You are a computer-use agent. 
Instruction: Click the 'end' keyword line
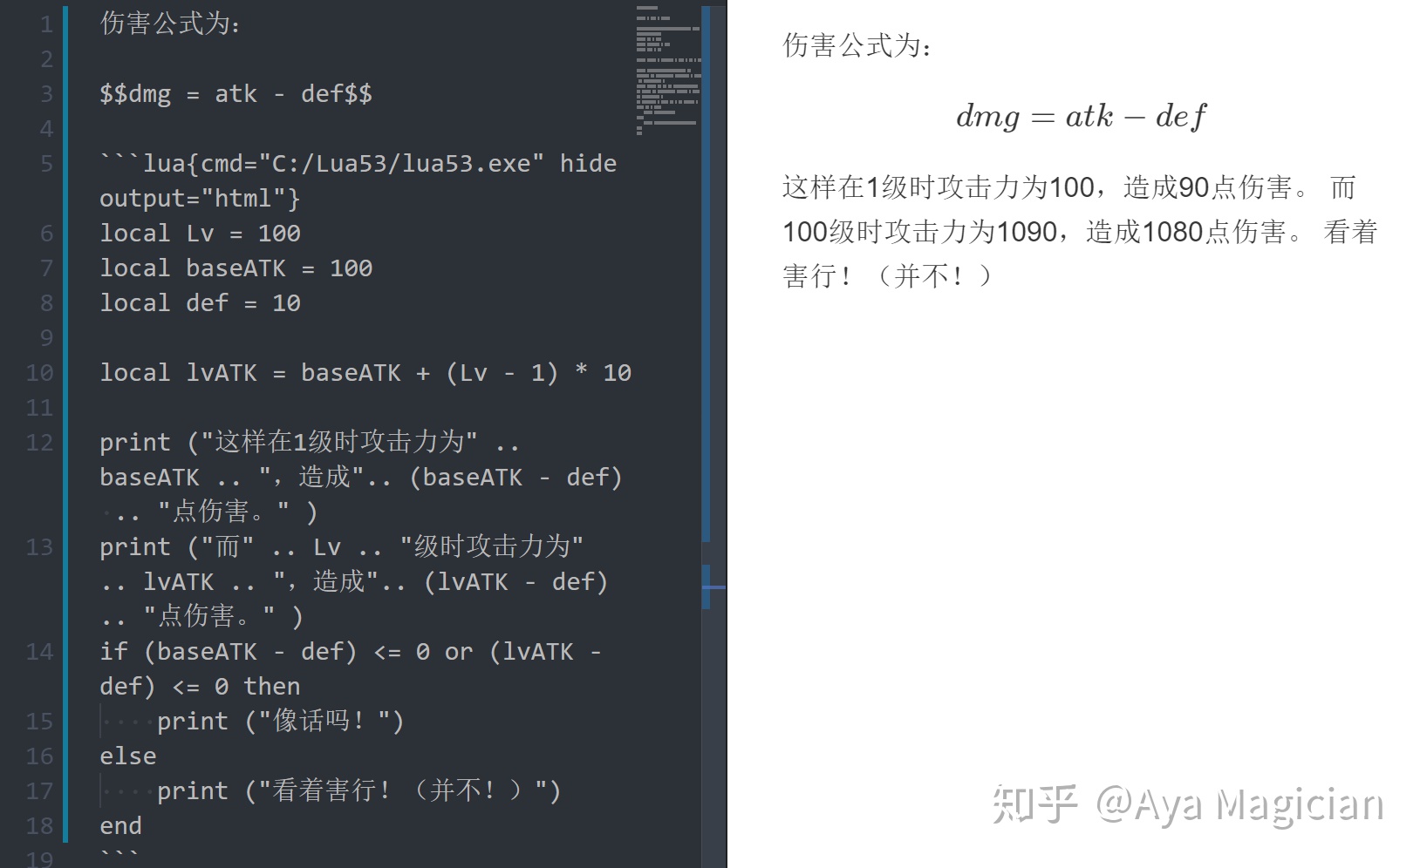(120, 826)
